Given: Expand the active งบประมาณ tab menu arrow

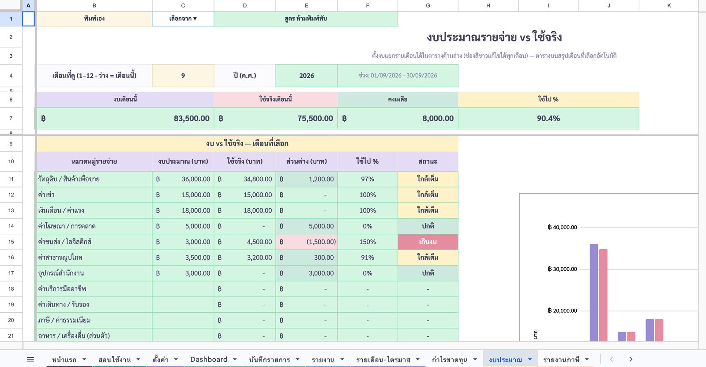Looking at the screenshot, I should pyautogui.click(x=530, y=360).
